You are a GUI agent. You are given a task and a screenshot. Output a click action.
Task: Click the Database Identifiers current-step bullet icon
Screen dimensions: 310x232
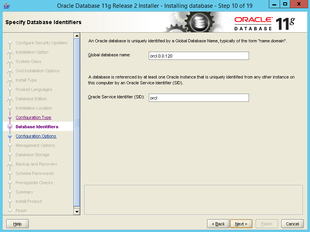(x=10, y=127)
